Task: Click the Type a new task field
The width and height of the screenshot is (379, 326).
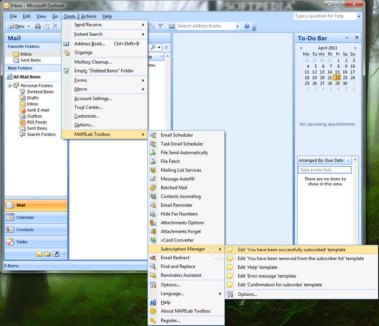Action: [x=324, y=170]
